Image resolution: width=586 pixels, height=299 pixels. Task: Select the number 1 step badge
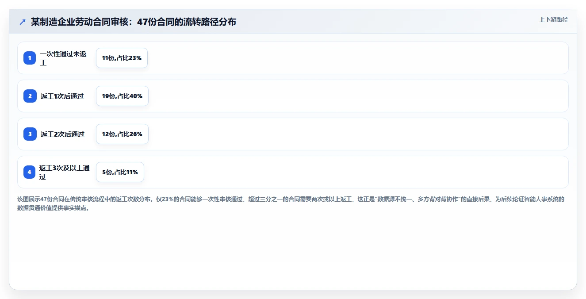point(30,58)
